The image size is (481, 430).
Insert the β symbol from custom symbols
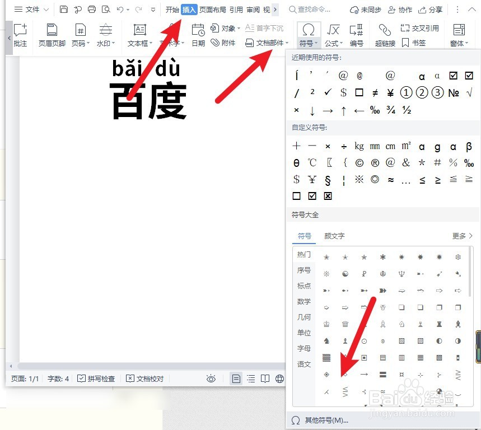pos(469,147)
